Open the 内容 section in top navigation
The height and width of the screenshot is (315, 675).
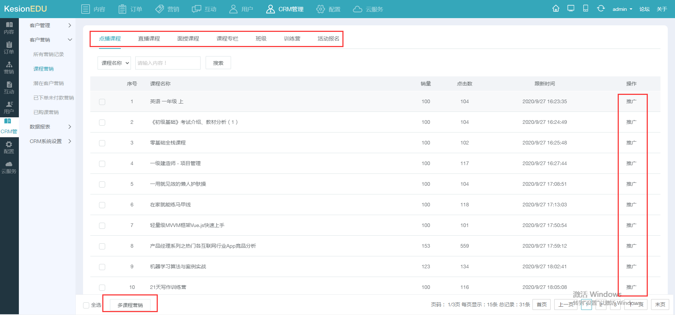[93, 9]
